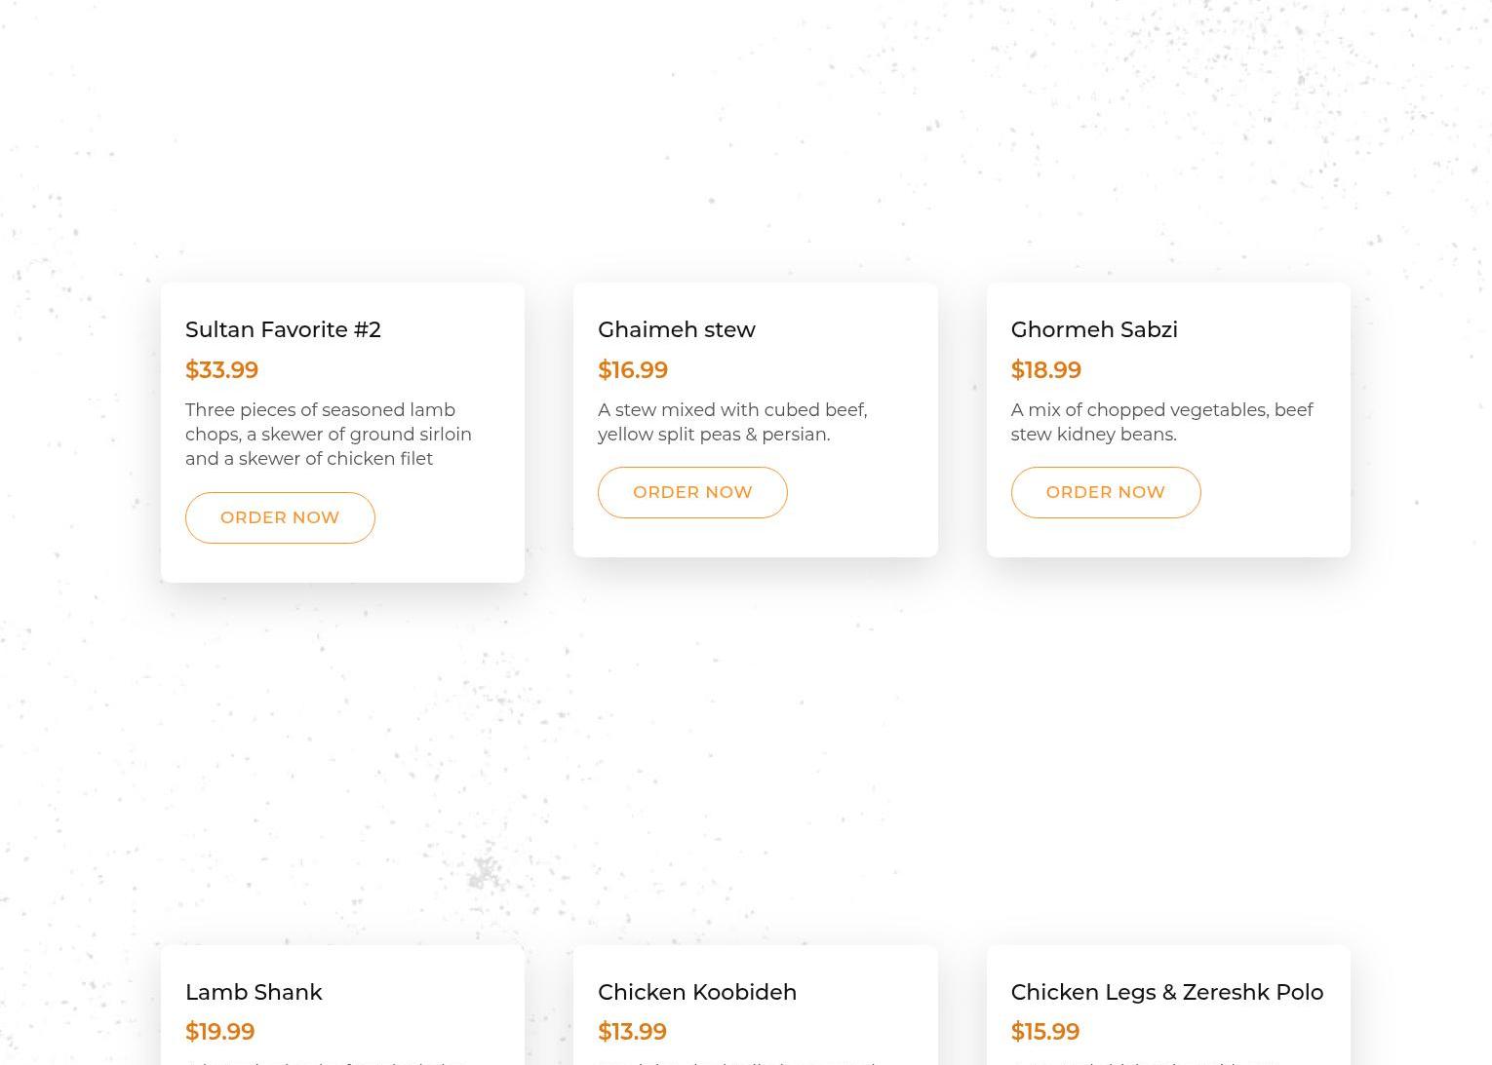Click the seasoned lamb chops description
The height and width of the screenshot is (1065, 1492).
[x=328, y=435]
